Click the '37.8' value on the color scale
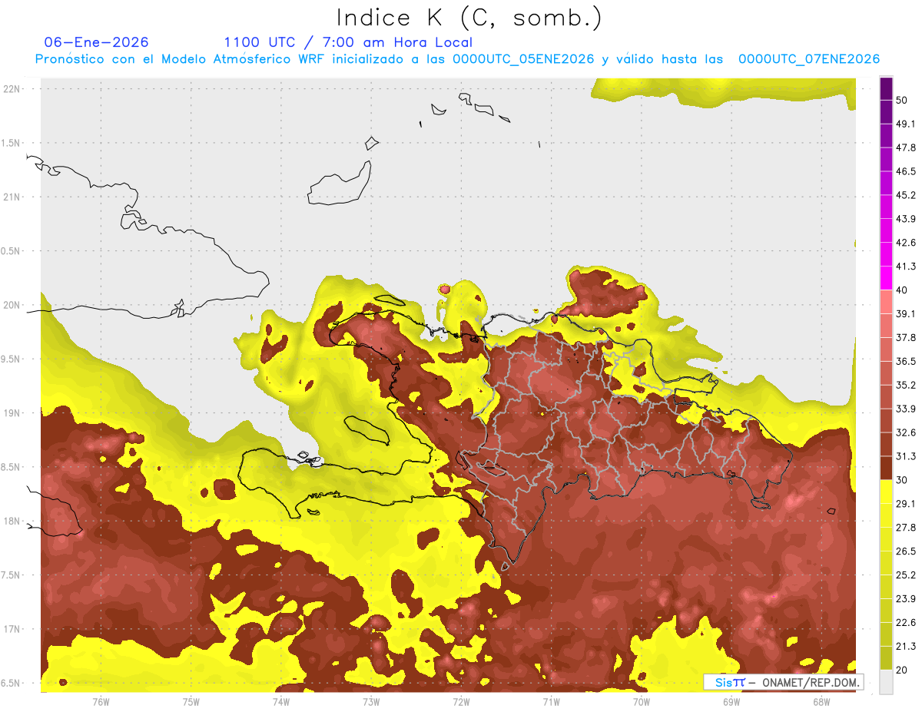The width and height of the screenshot is (922, 712). click(x=906, y=337)
